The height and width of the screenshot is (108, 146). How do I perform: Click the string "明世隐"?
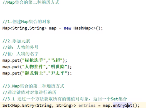[58, 67]
